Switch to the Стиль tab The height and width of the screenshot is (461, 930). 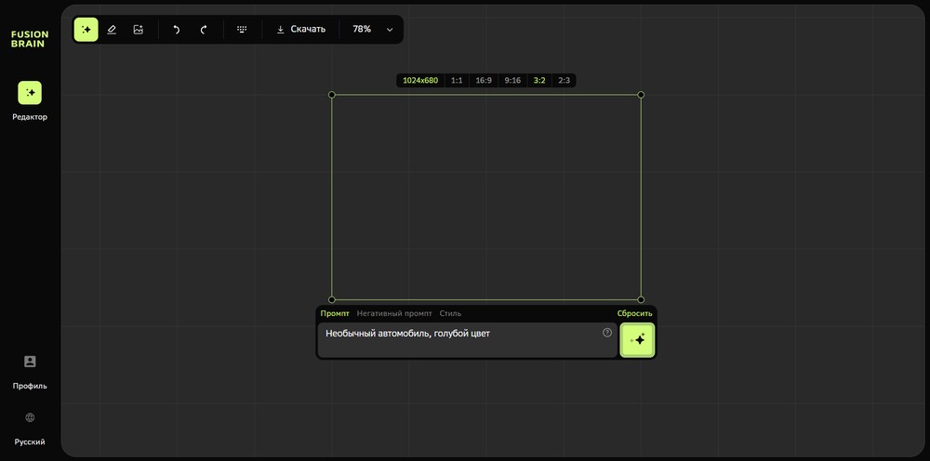click(450, 313)
